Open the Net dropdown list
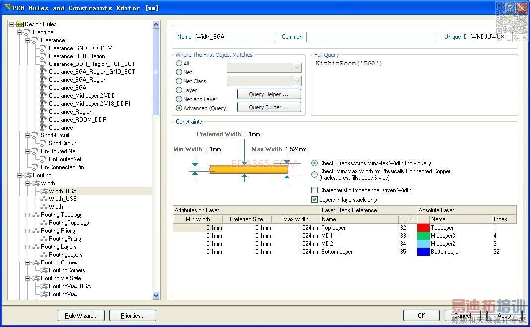The width and height of the screenshot is (530, 327). (297, 68)
